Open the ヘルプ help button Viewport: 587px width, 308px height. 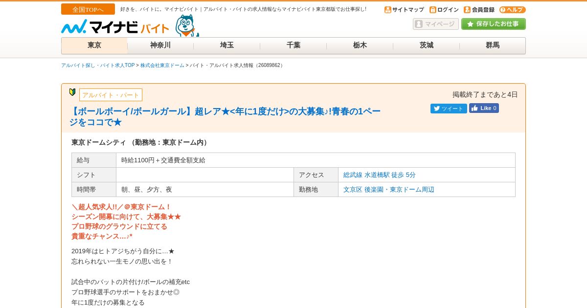tap(513, 10)
